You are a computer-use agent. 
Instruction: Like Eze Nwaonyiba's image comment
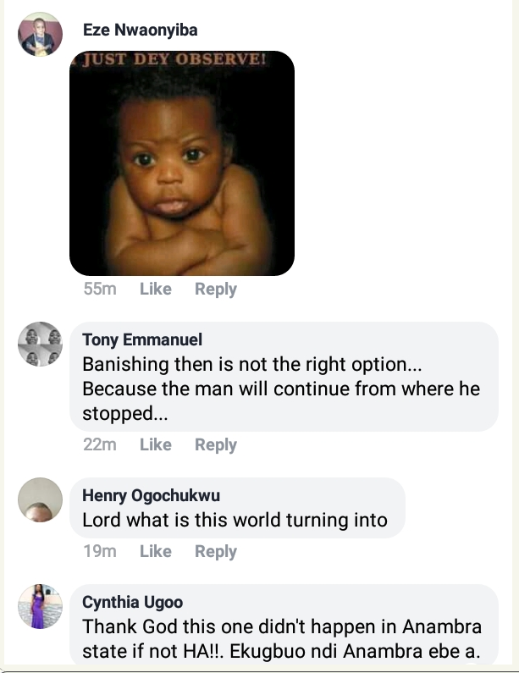pyautogui.click(x=156, y=290)
